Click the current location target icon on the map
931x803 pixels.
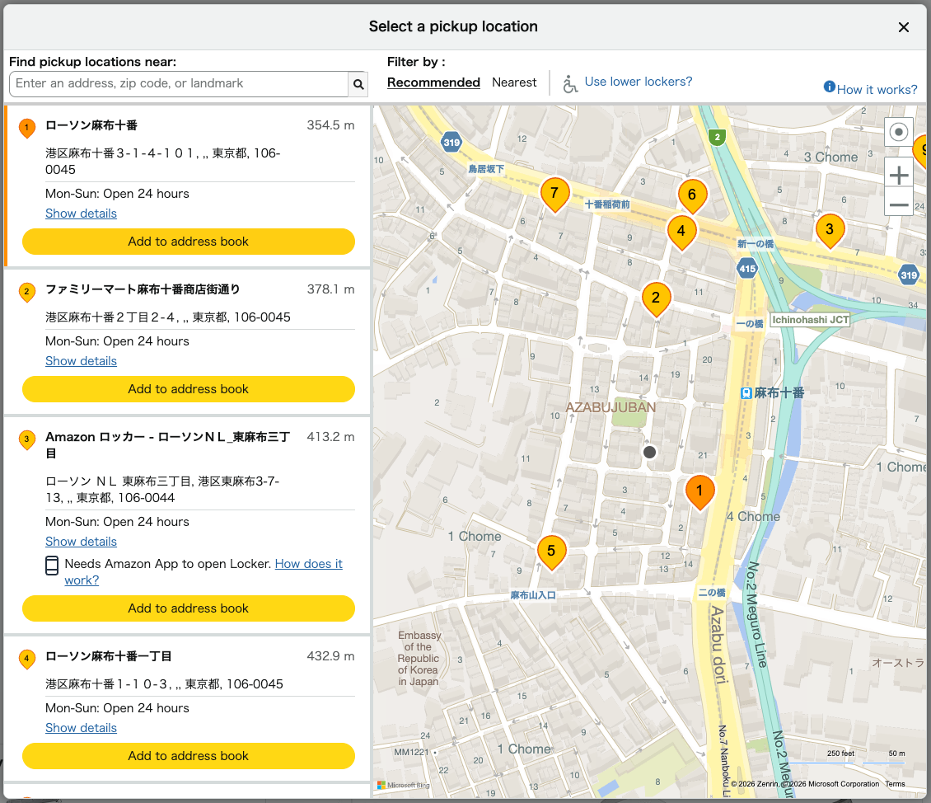click(x=898, y=132)
